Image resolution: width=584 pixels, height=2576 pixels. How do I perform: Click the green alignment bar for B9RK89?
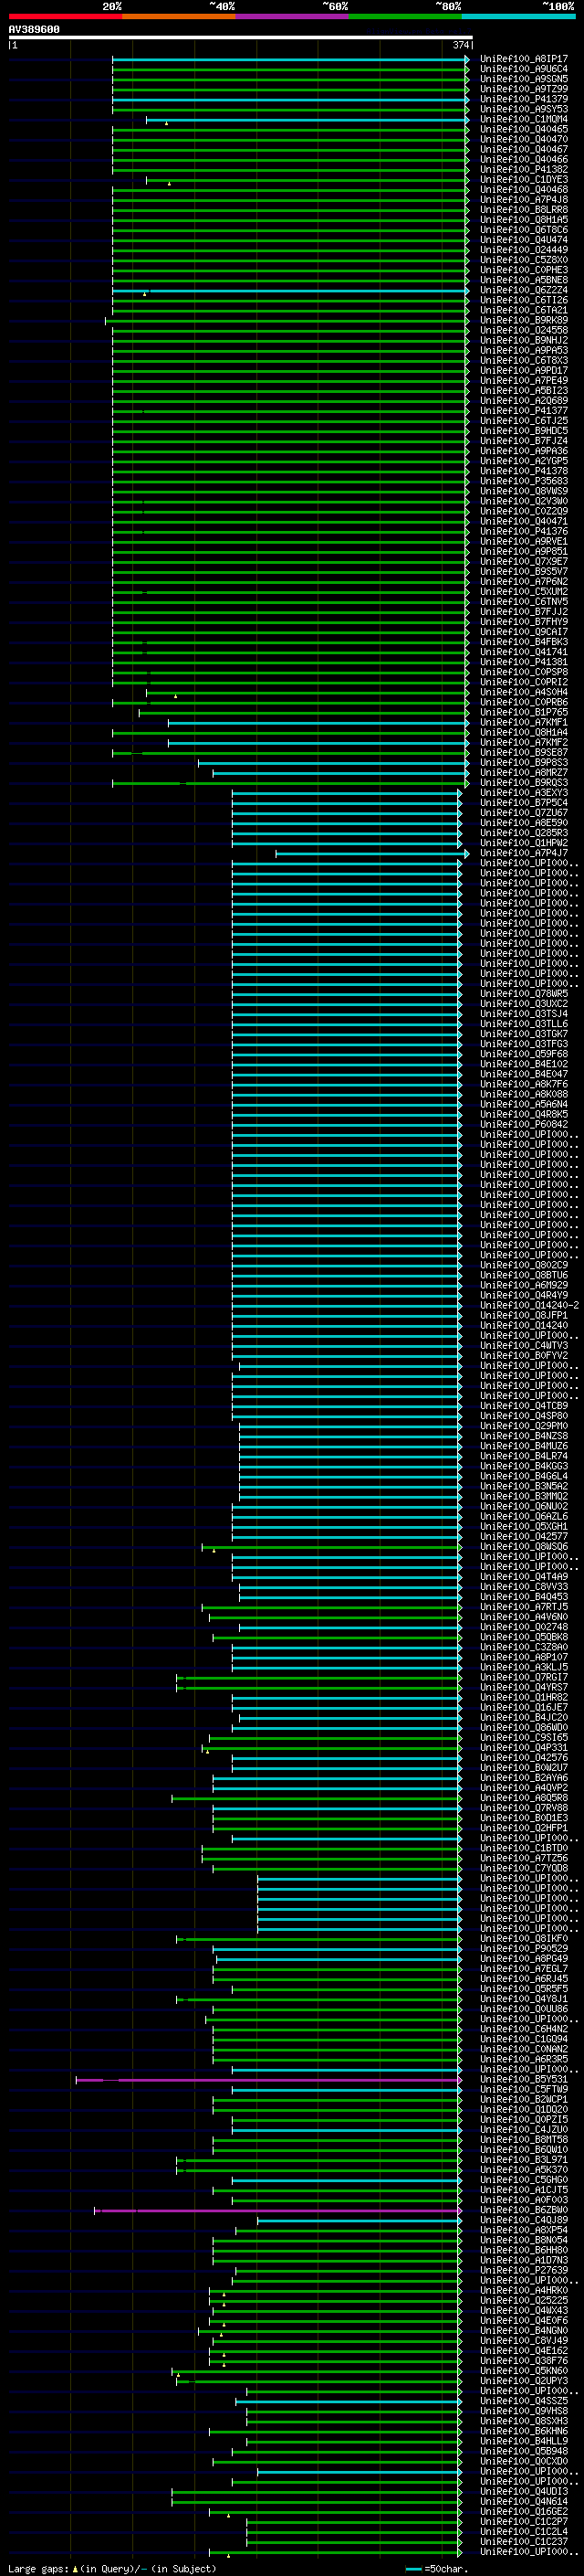coord(286,321)
